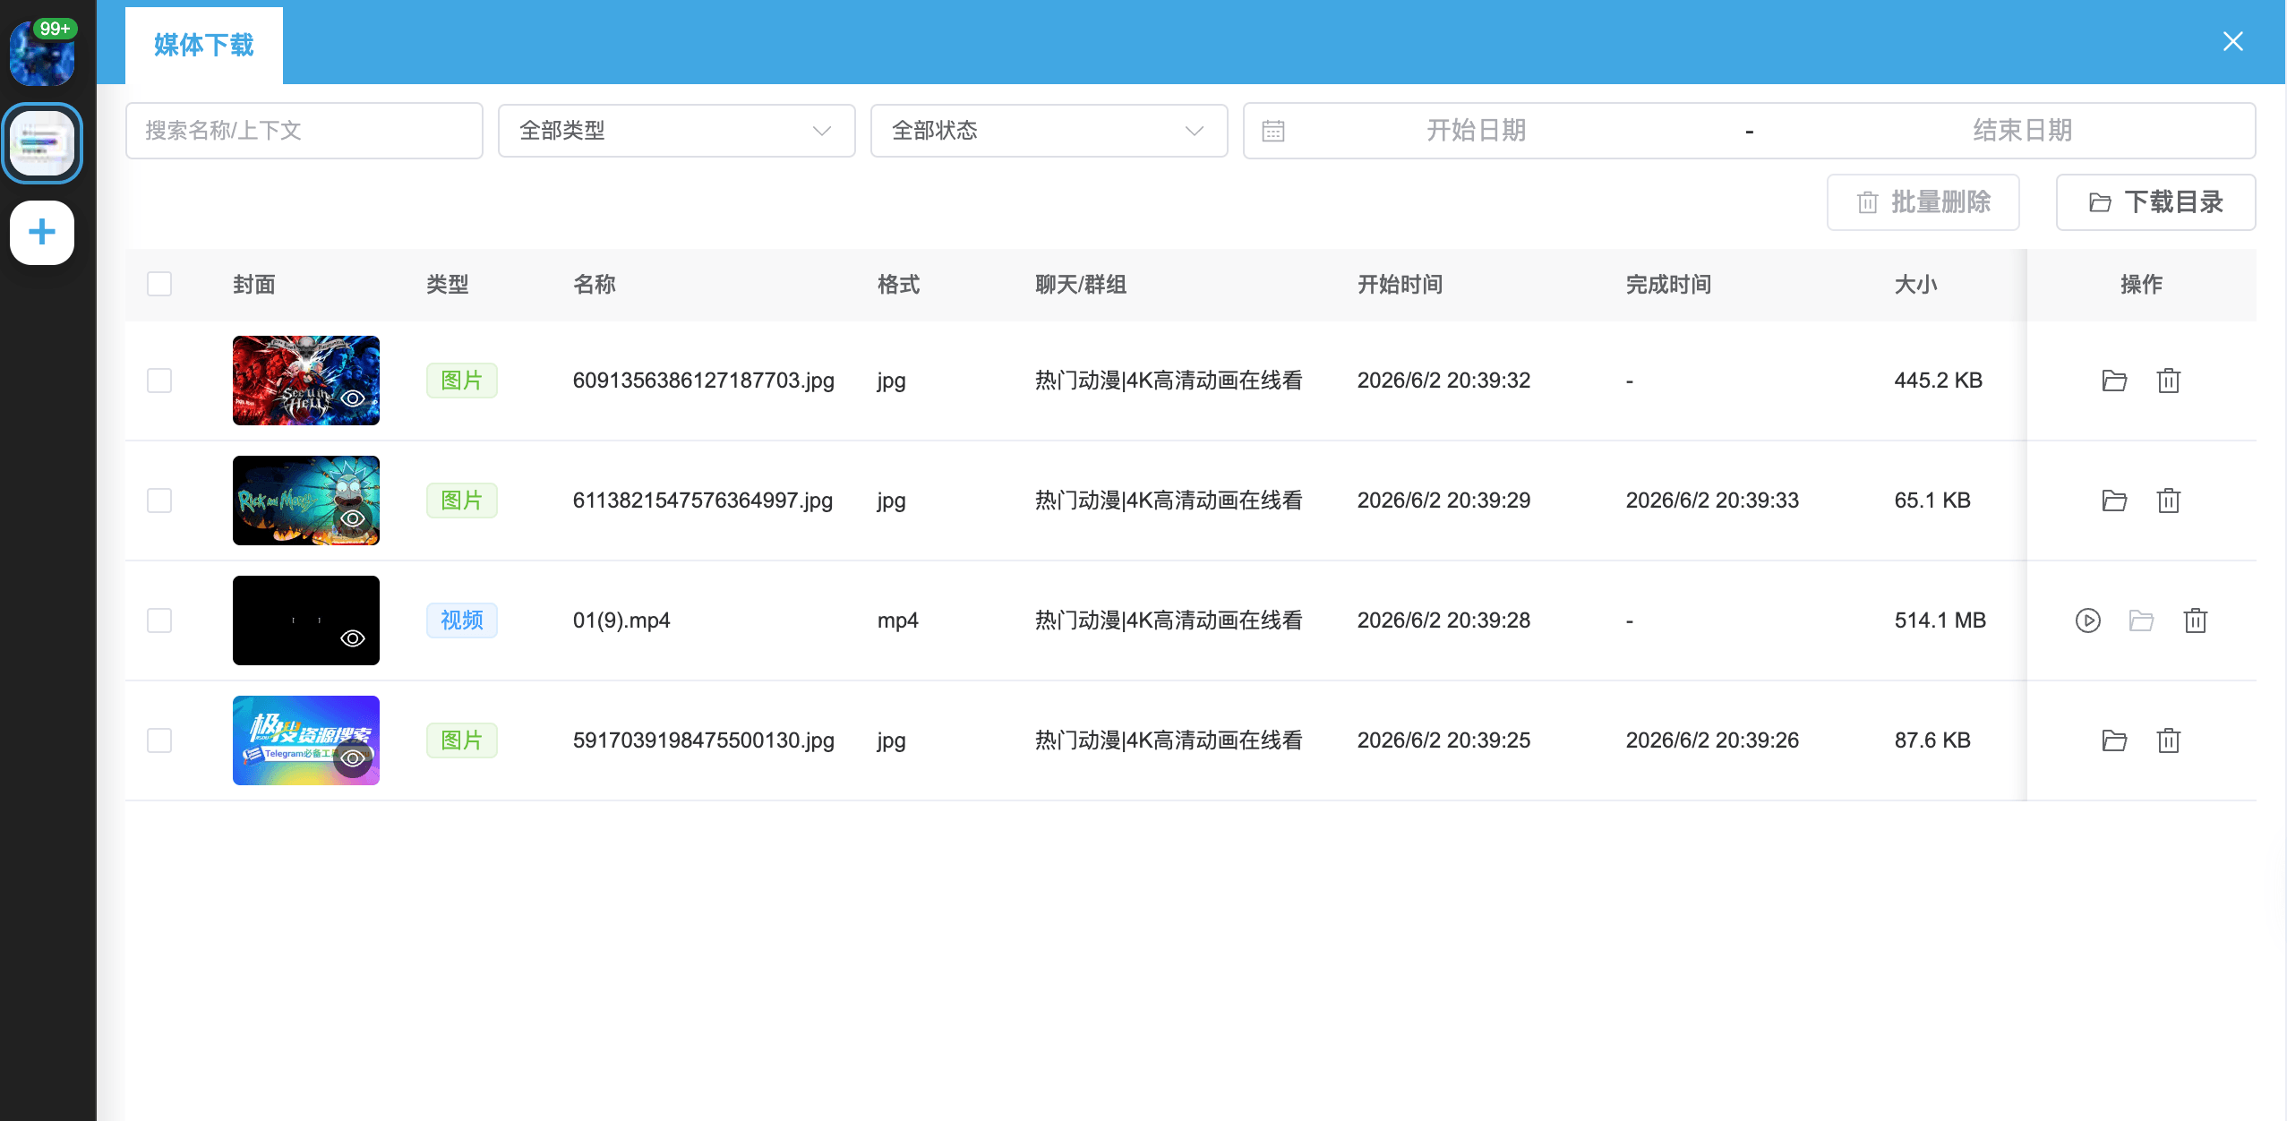Click the 结束日期 field
The width and height of the screenshot is (2287, 1121).
click(x=2022, y=131)
